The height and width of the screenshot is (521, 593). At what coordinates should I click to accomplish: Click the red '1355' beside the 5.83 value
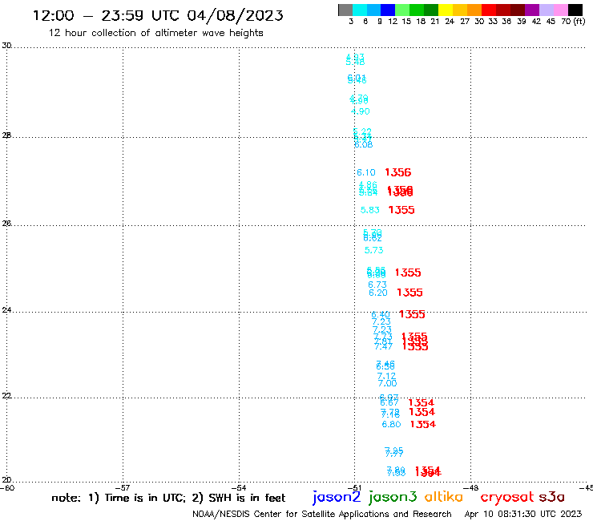coord(401,210)
